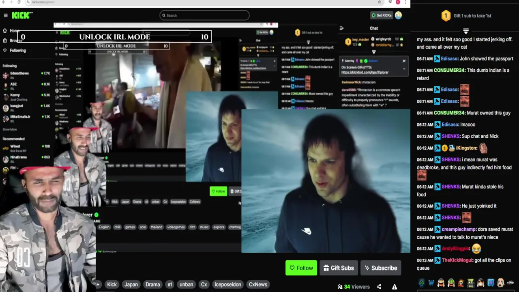
Task: Open Following in the sidebar
Action: tap(14, 50)
